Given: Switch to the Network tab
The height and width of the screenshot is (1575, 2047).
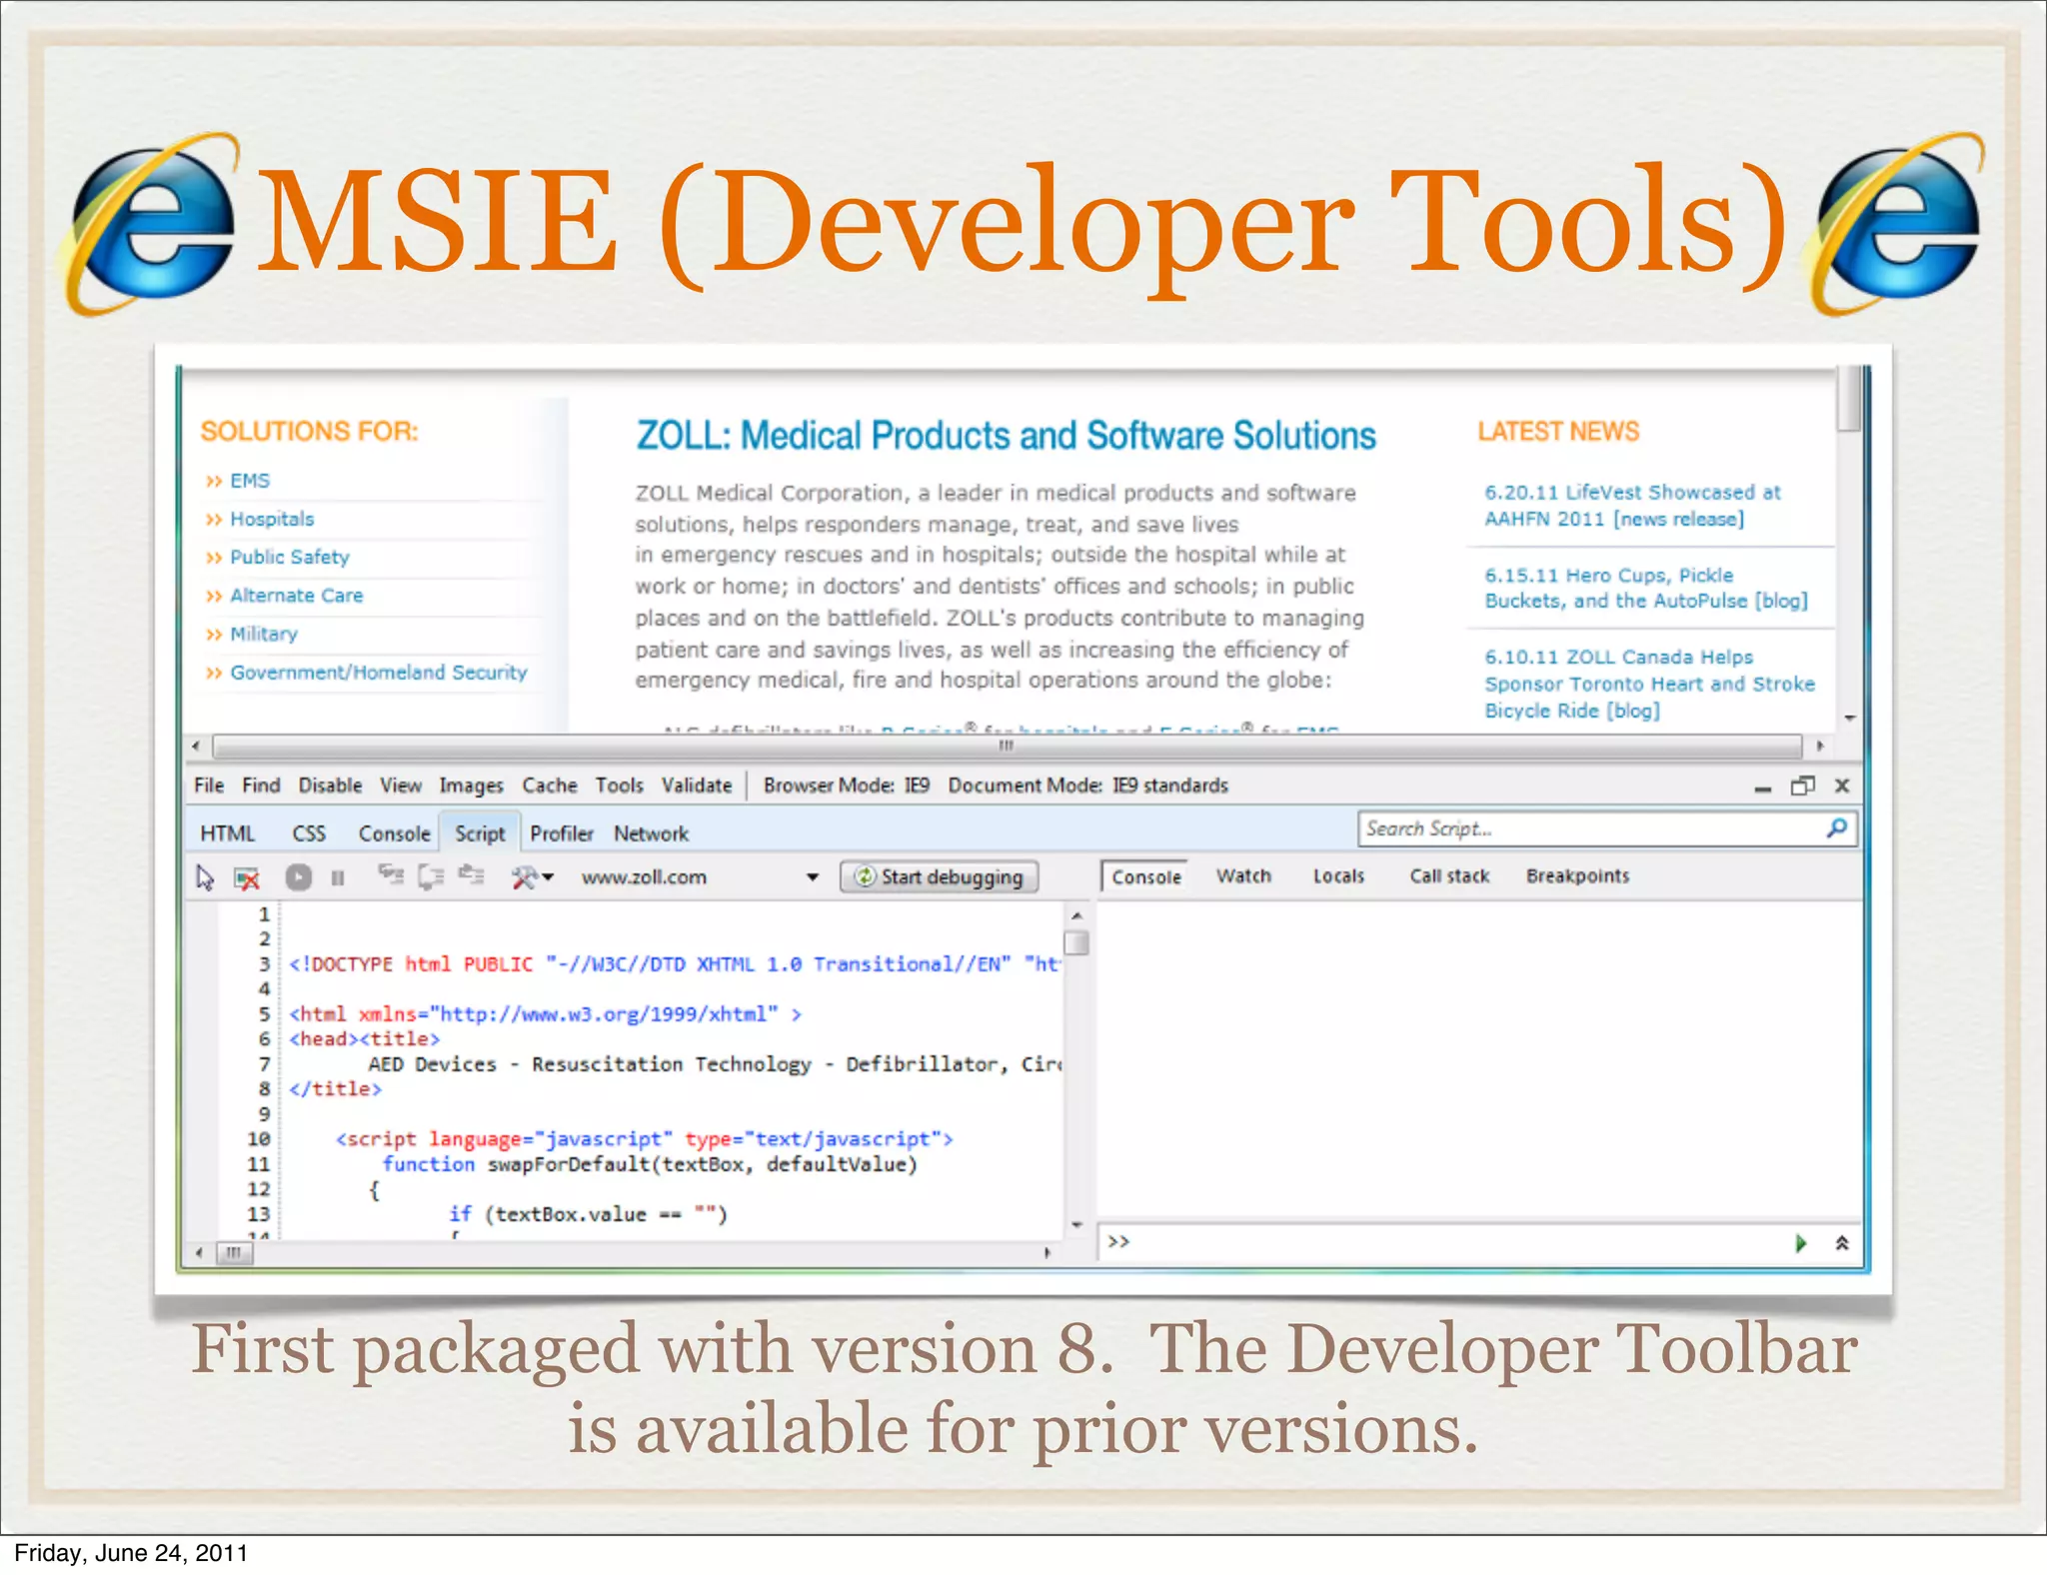Looking at the screenshot, I should pyautogui.click(x=651, y=833).
